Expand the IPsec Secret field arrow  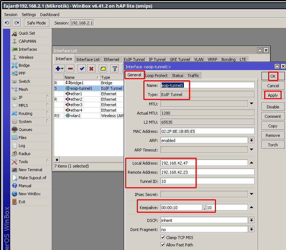252,194
